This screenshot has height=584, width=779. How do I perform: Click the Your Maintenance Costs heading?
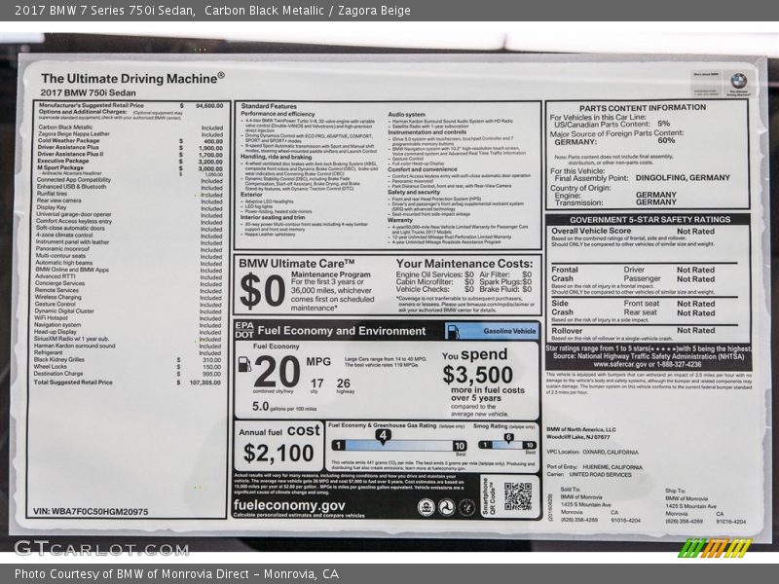464,263
